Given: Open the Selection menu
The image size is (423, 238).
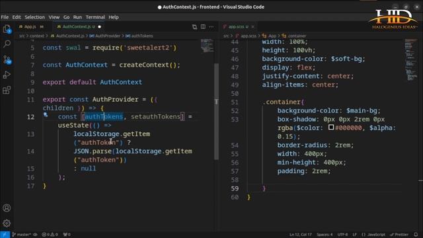Looking at the screenshot, I should (35, 17).
